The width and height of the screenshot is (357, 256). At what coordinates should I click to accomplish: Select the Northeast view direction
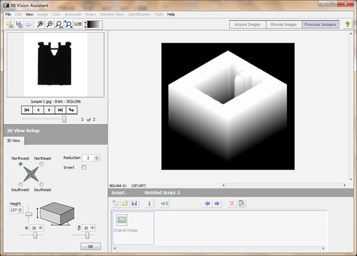(x=41, y=164)
